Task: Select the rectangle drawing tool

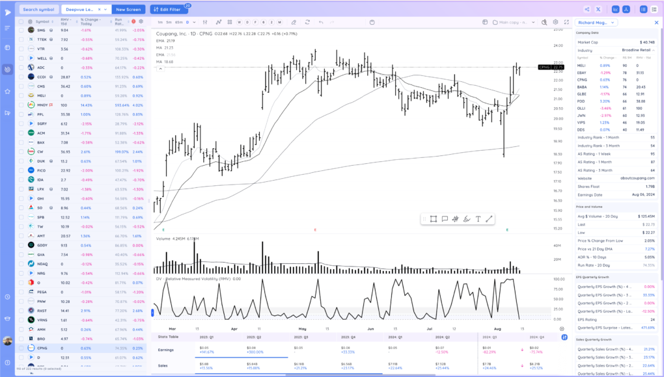Action: point(433,219)
